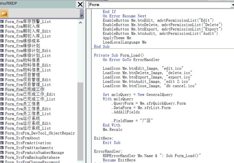Select Form_frm已完成工作_Edit module
The image size is (234, 163).
30,95
